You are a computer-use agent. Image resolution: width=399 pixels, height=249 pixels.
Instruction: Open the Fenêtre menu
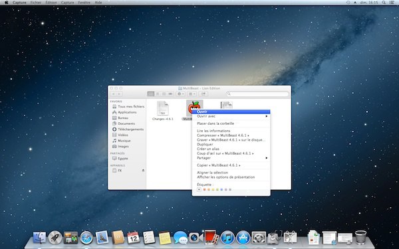tap(84, 3)
